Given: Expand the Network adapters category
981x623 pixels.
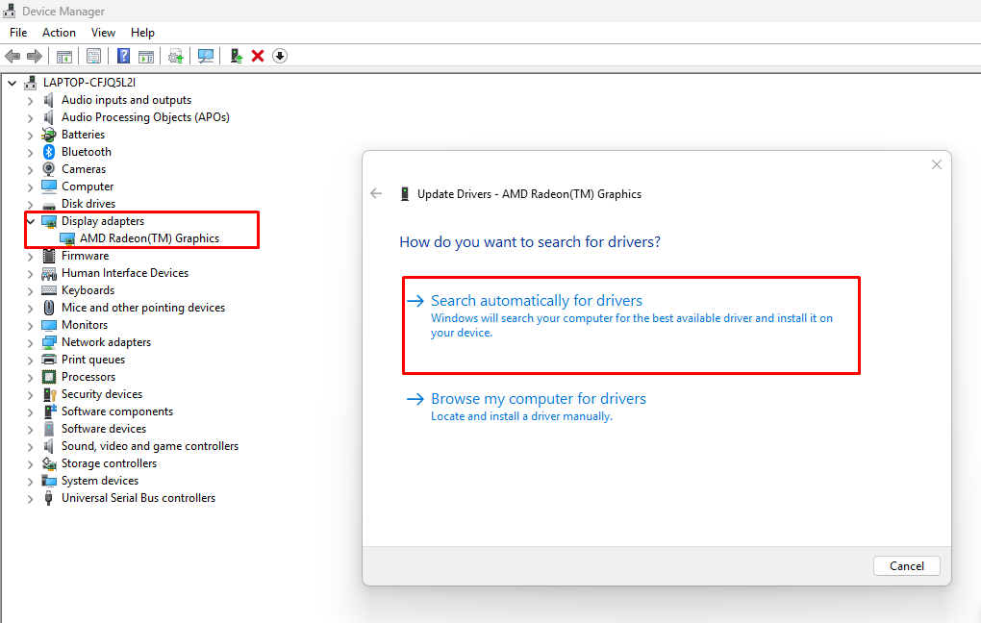Looking at the screenshot, I should click(31, 342).
